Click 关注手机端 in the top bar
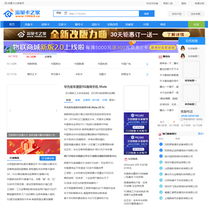 tap(152, 3)
